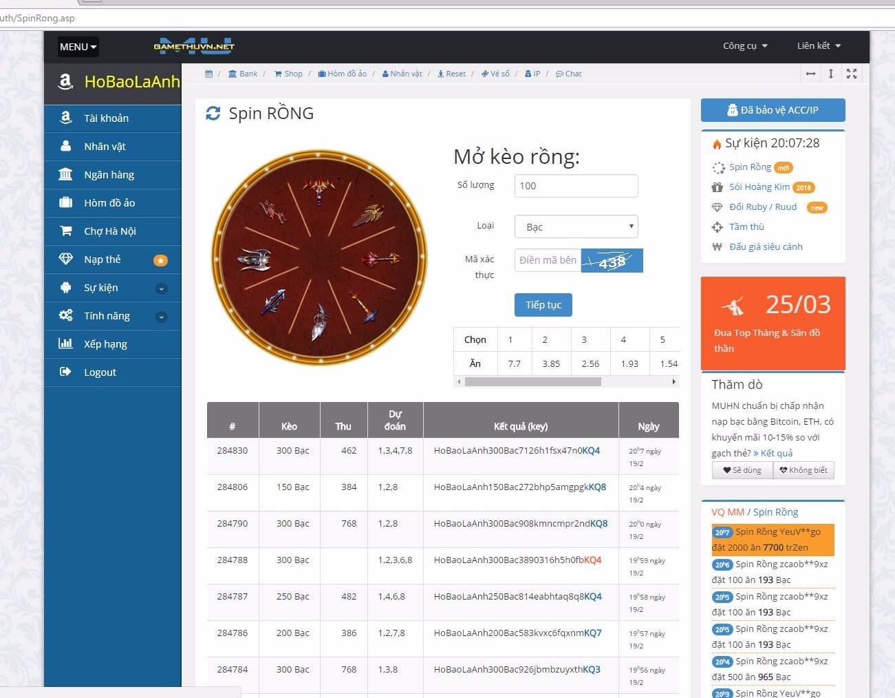895x698 pixels.
Task: Click the vertical expand arrows icon
Action: (831, 74)
